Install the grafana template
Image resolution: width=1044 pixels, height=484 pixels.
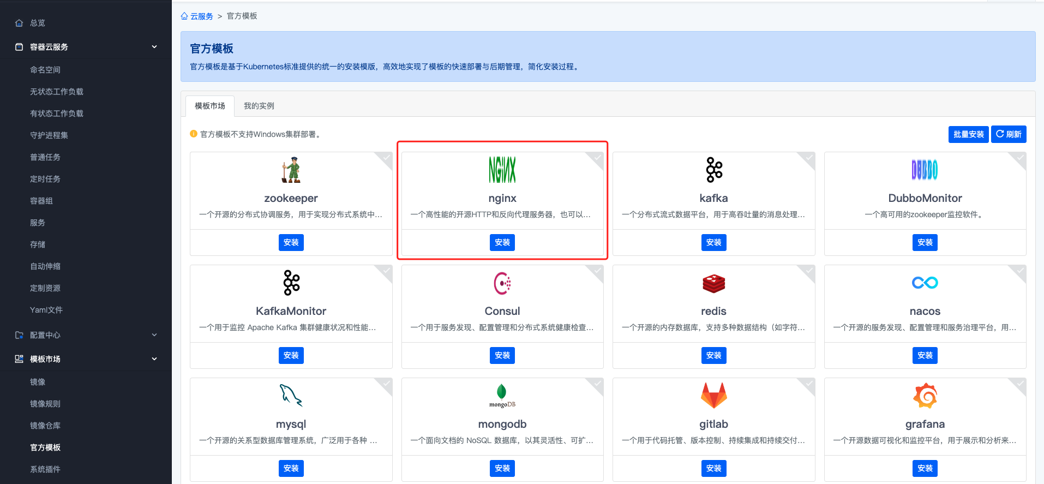point(925,468)
